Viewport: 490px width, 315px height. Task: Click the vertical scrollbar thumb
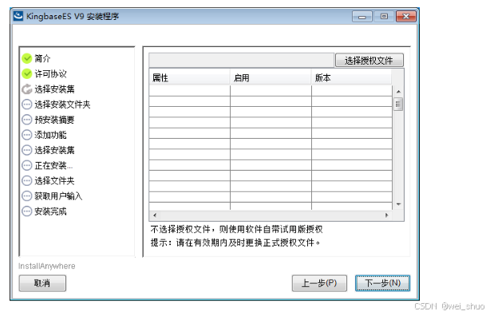[x=398, y=104]
